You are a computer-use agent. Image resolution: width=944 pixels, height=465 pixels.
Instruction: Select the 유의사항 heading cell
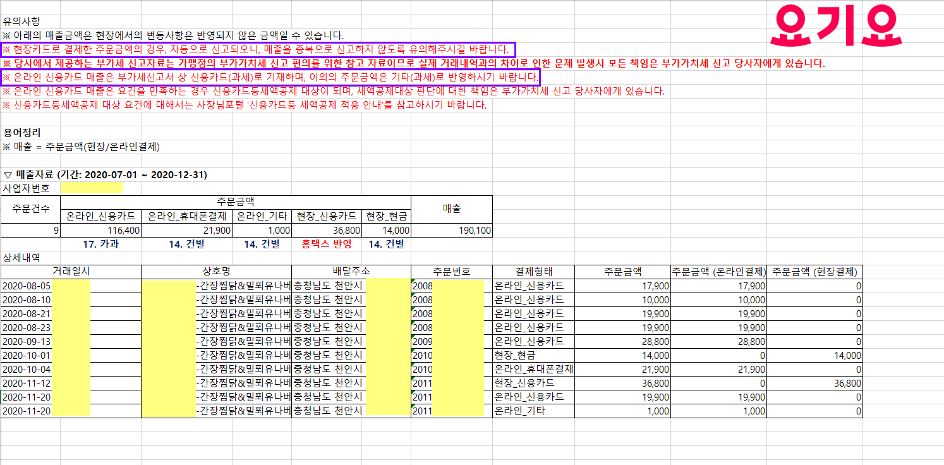(x=21, y=21)
